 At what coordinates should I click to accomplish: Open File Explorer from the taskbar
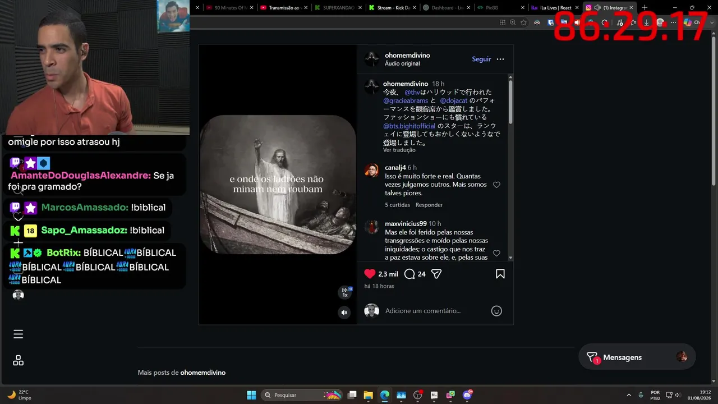coord(368,395)
